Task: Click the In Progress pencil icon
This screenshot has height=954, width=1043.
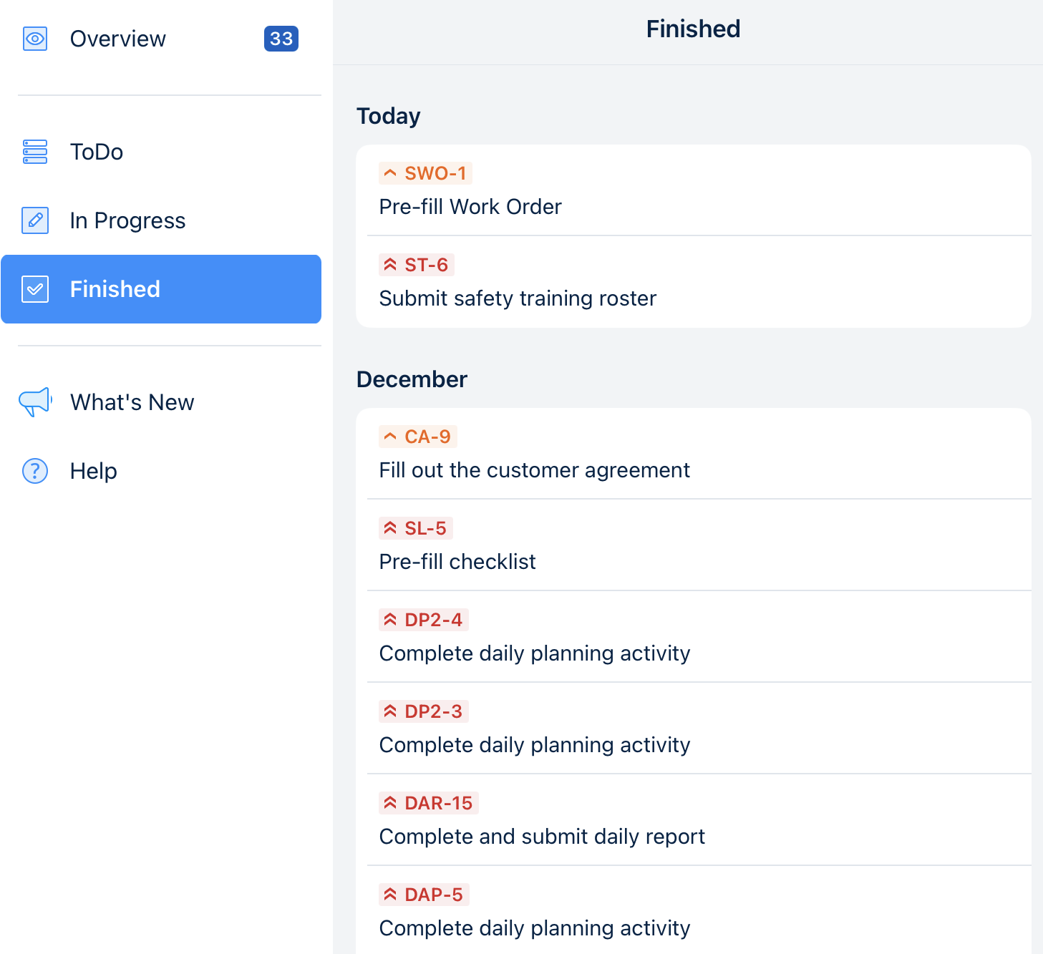Action: [x=34, y=220]
